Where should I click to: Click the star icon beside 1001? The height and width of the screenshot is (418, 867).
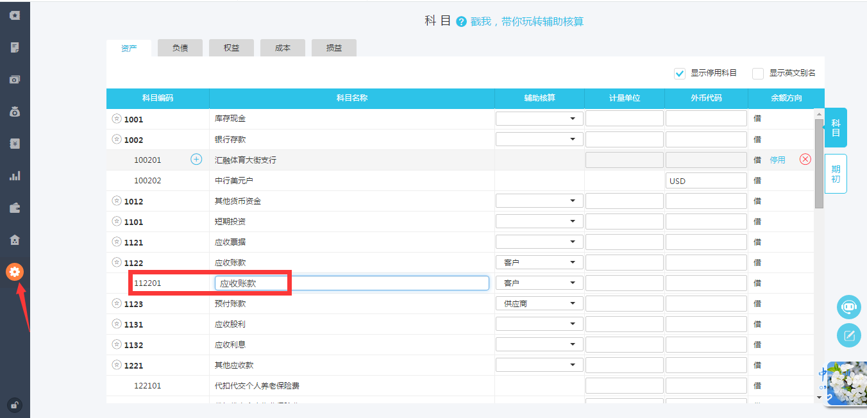(117, 119)
